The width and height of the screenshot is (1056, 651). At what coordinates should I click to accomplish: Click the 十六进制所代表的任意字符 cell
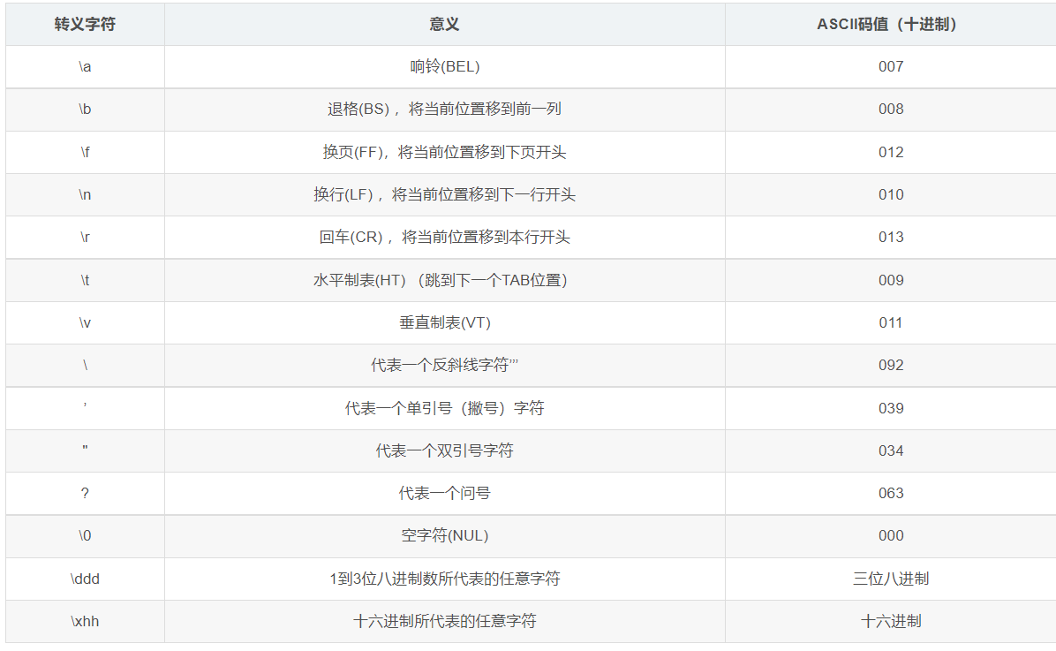(444, 621)
